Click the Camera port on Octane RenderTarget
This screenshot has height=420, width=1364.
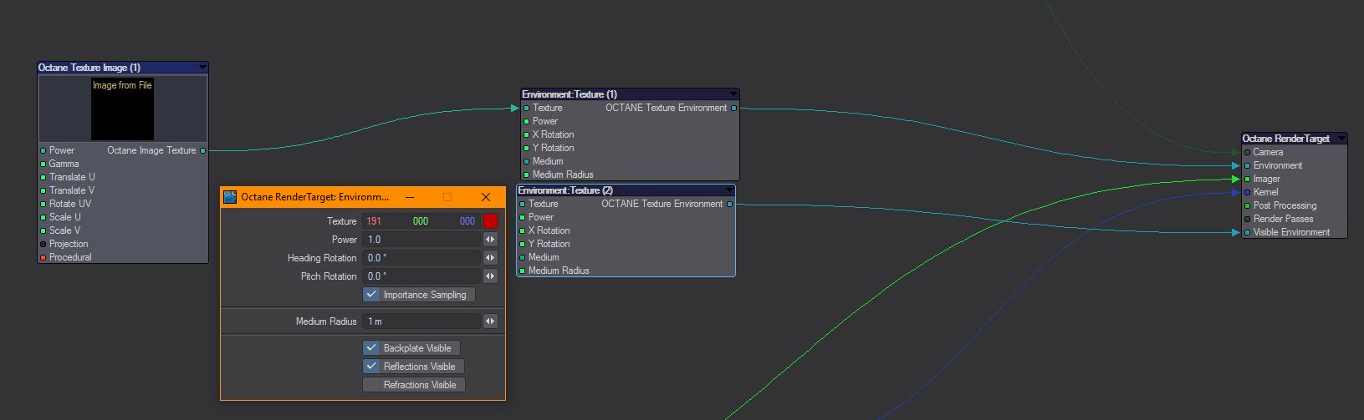tap(1247, 153)
